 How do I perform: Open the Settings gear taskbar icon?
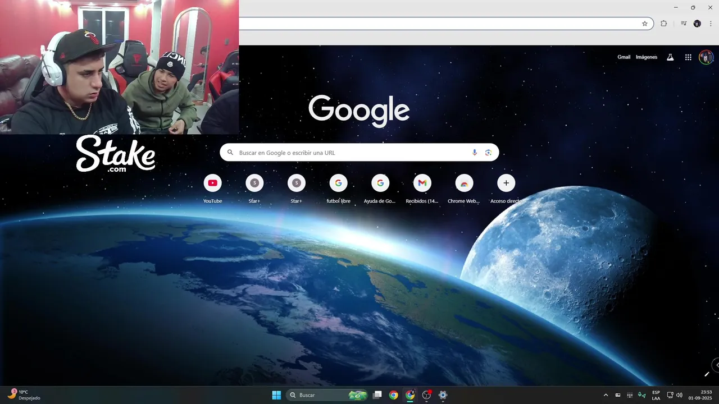(x=443, y=395)
